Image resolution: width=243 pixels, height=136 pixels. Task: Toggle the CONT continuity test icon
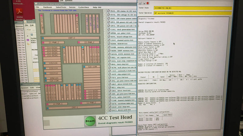pyautogui.click(x=110, y=71)
